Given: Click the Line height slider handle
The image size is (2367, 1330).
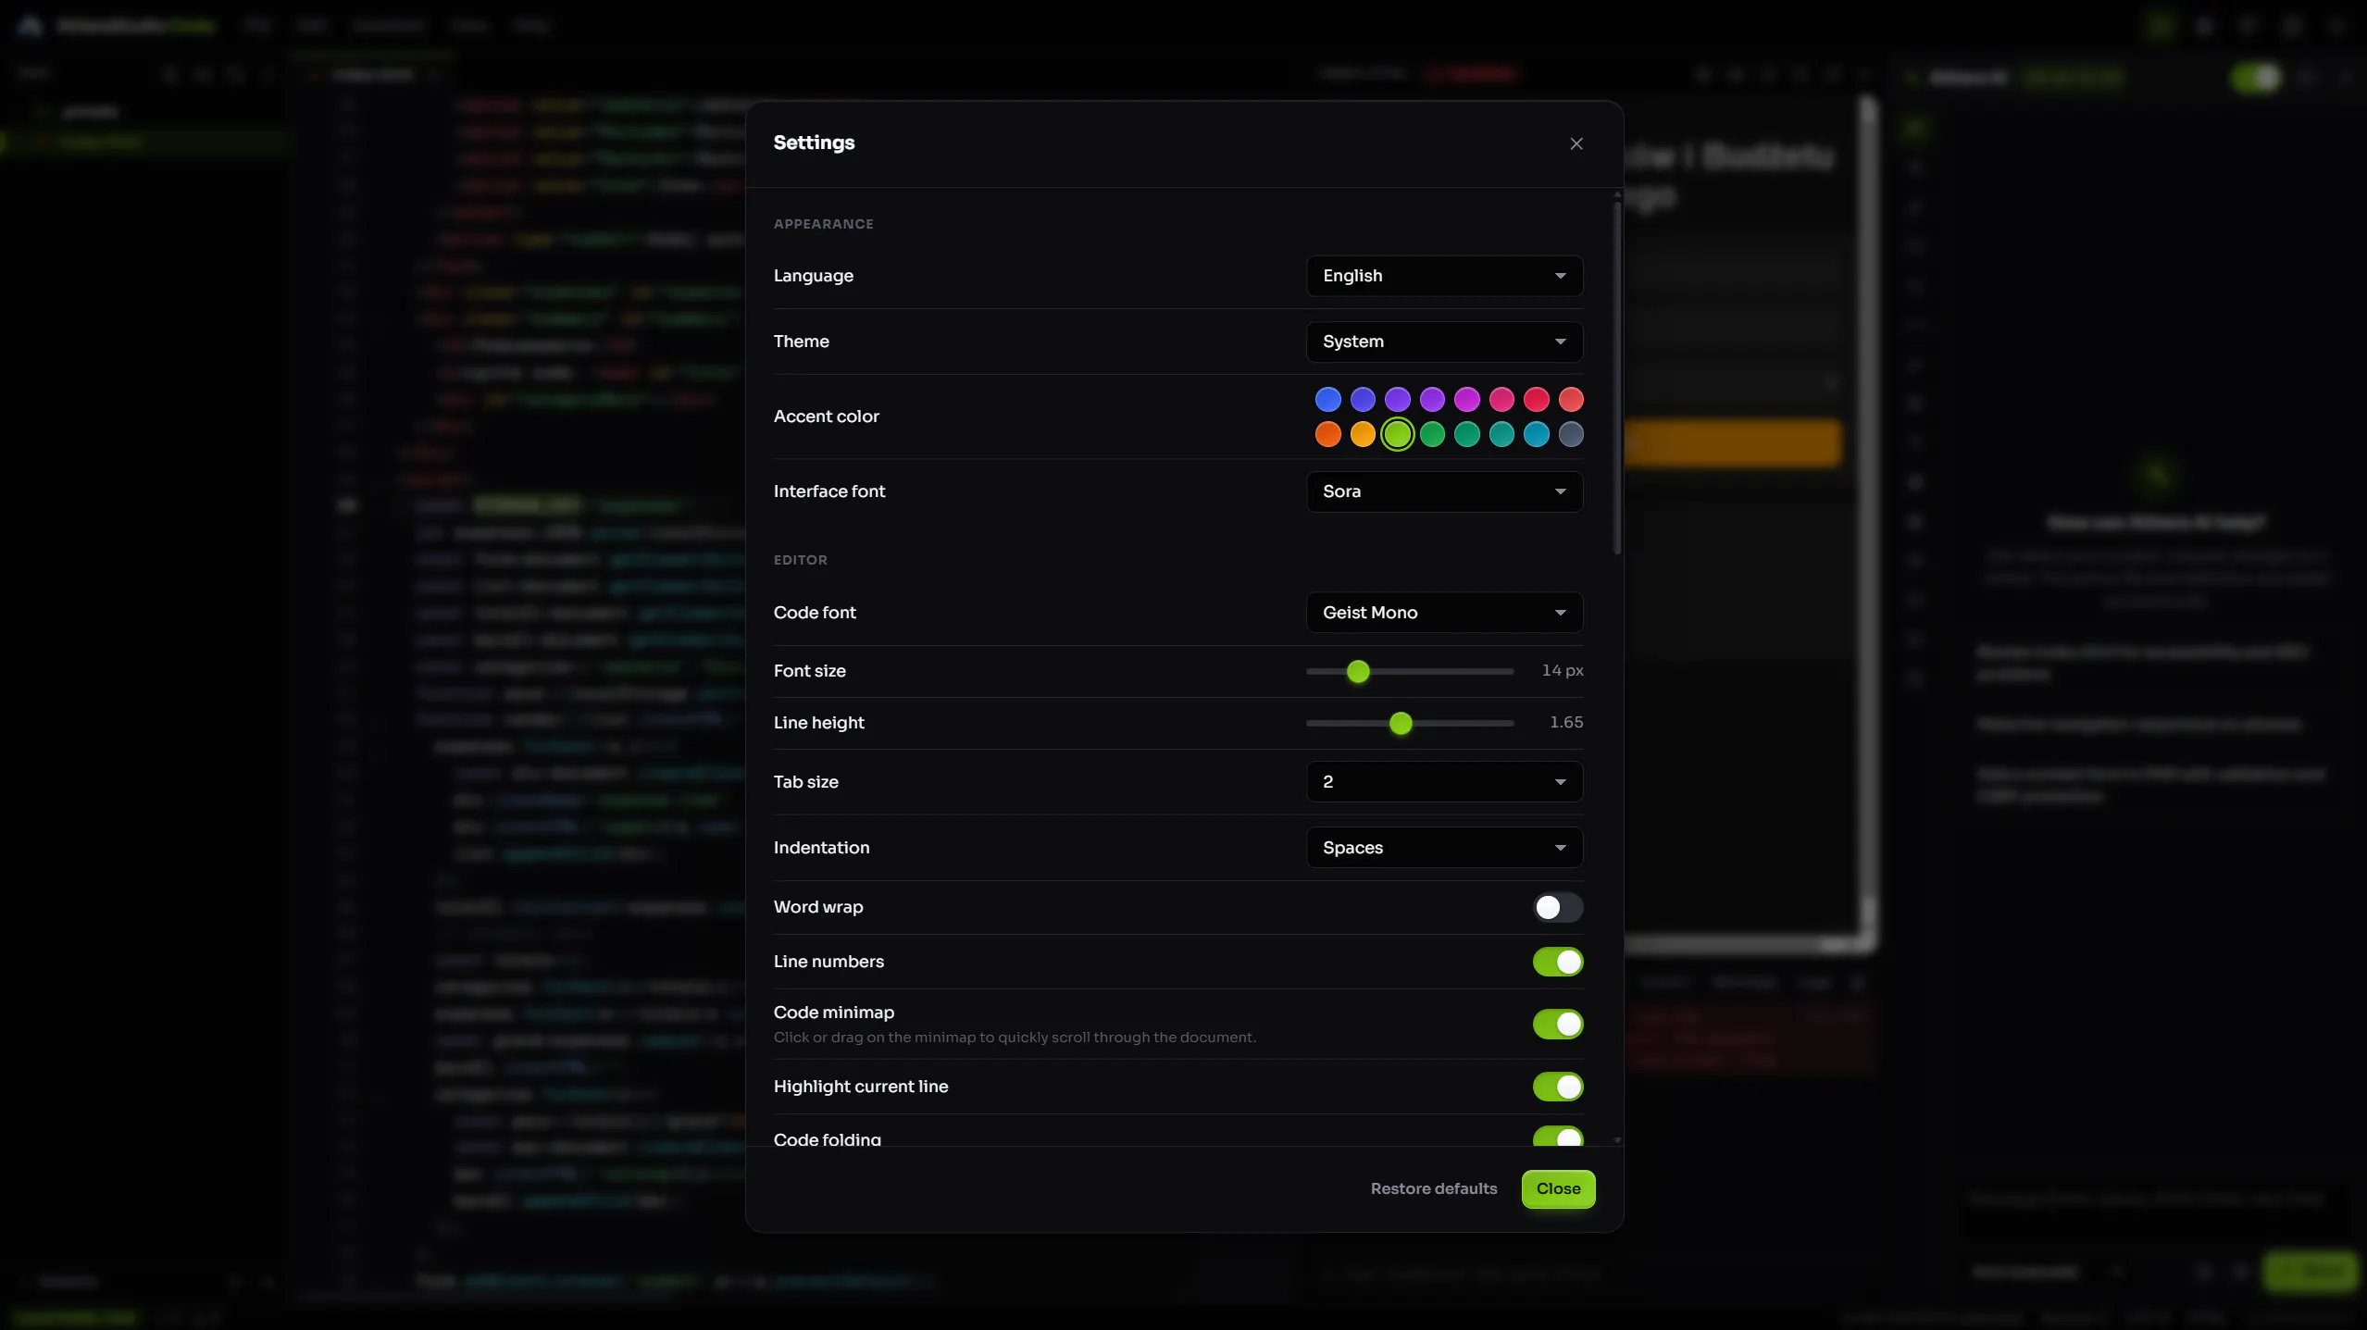Looking at the screenshot, I should [1401, 724].
